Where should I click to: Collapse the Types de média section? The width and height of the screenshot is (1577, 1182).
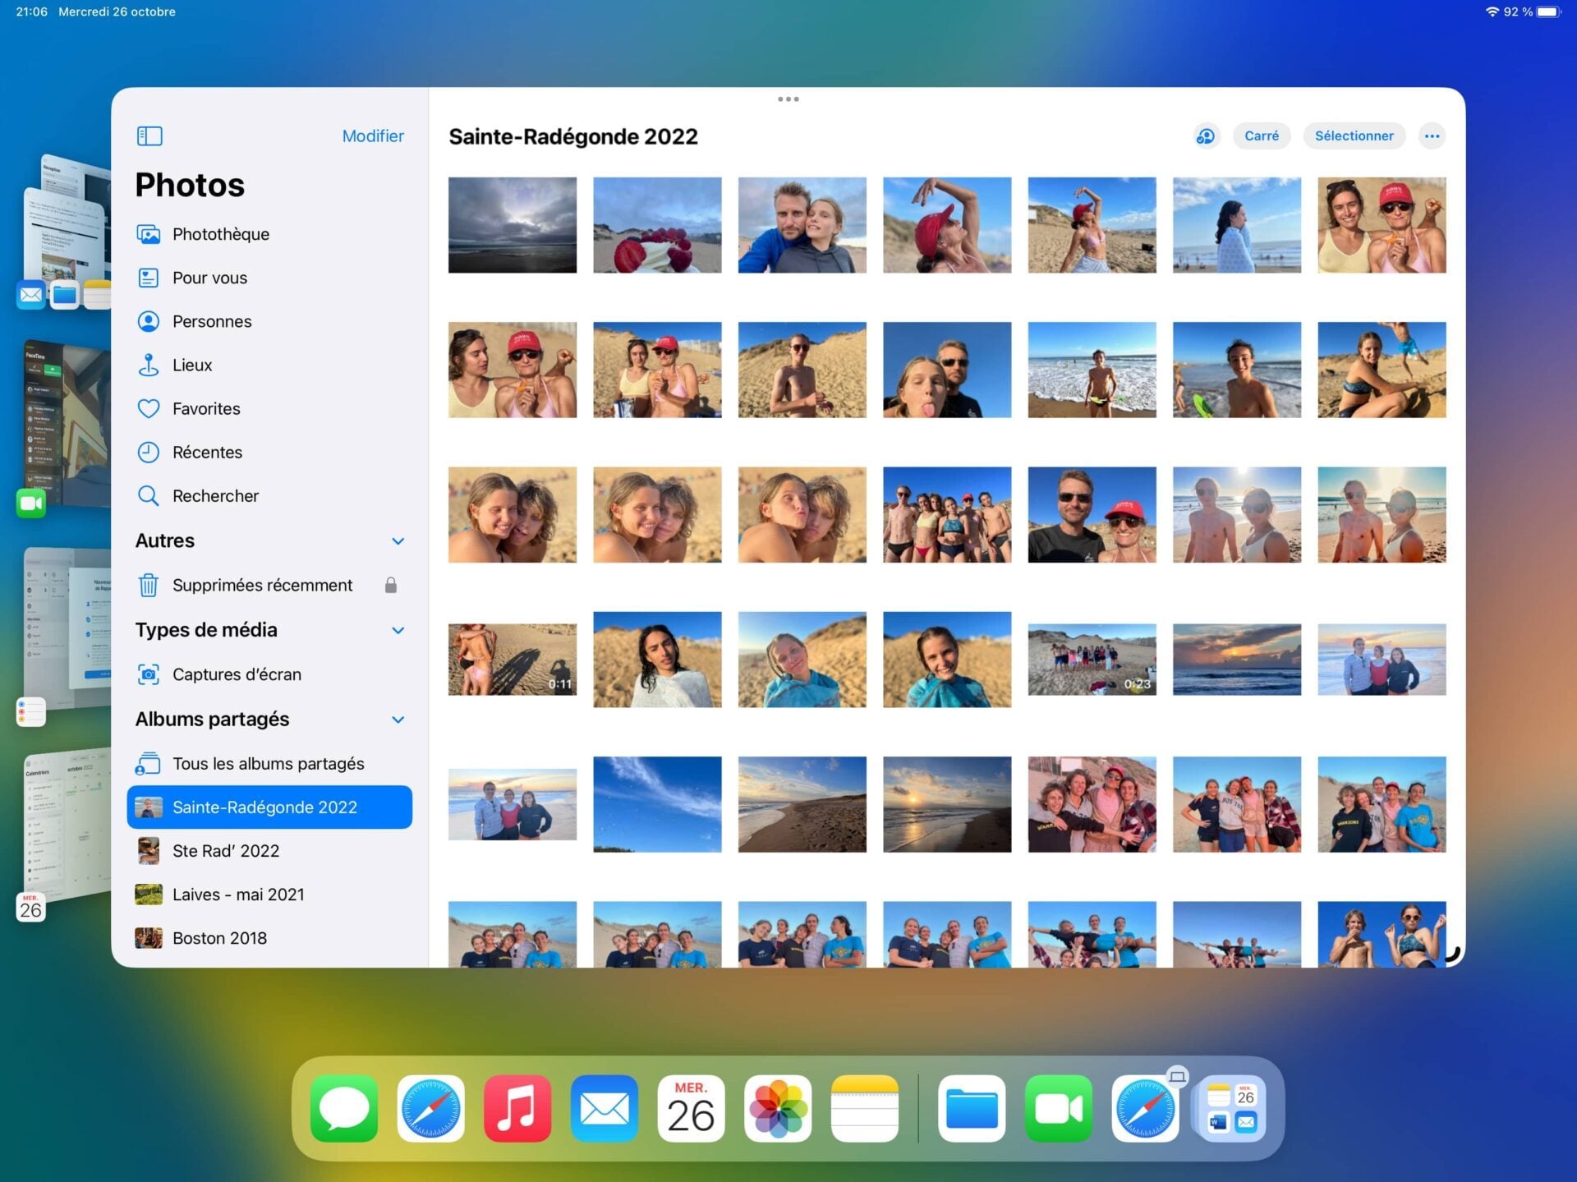(x=398, y=630)
